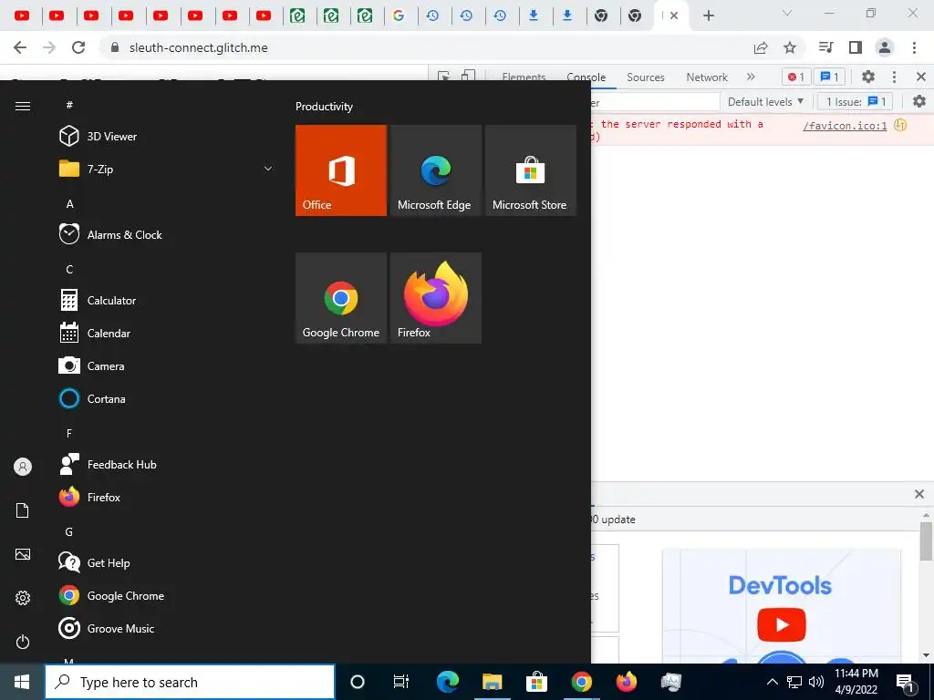Reload the page in Chrome

point(78,47)
